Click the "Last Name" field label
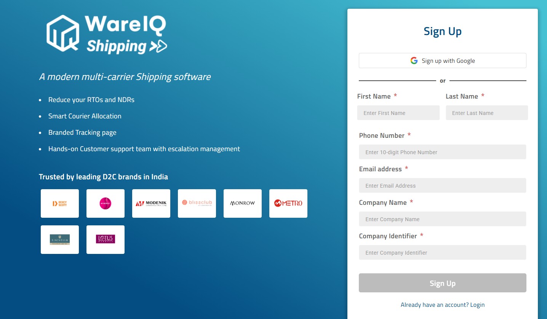The width and height of the screenshot is (547, 319). [462, 96]
